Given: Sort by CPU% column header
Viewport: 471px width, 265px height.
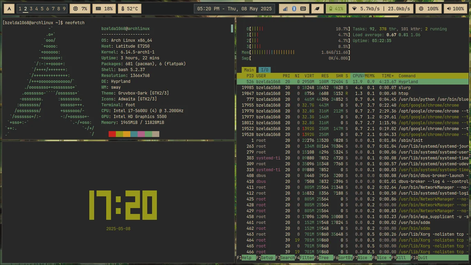Looking at the screenshot, I should 357,76.
